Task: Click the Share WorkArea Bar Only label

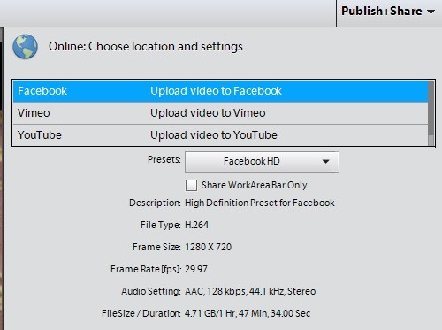Action: [255, 185]
